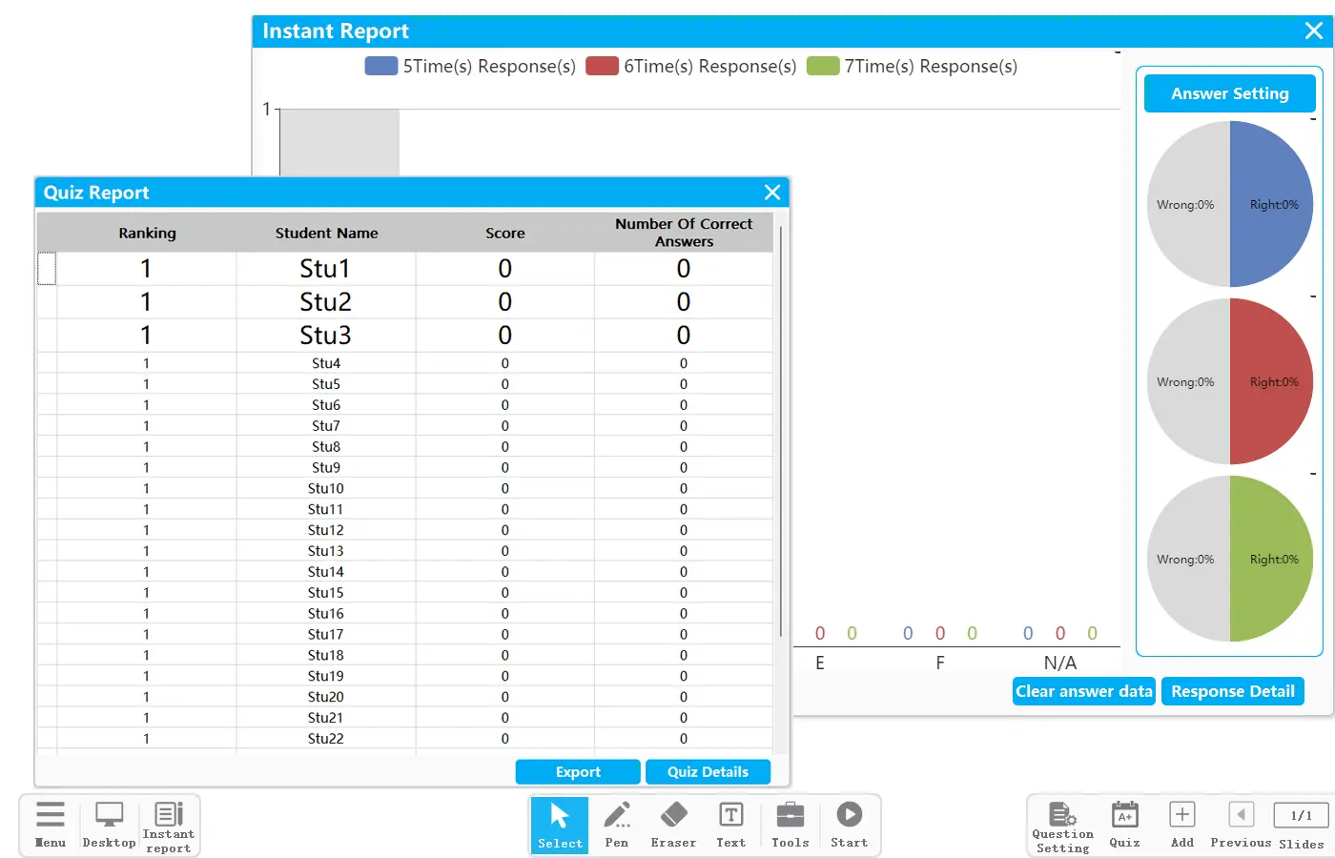Open Quiz Details
1335x858 pixels.
[x=708, y=772]
